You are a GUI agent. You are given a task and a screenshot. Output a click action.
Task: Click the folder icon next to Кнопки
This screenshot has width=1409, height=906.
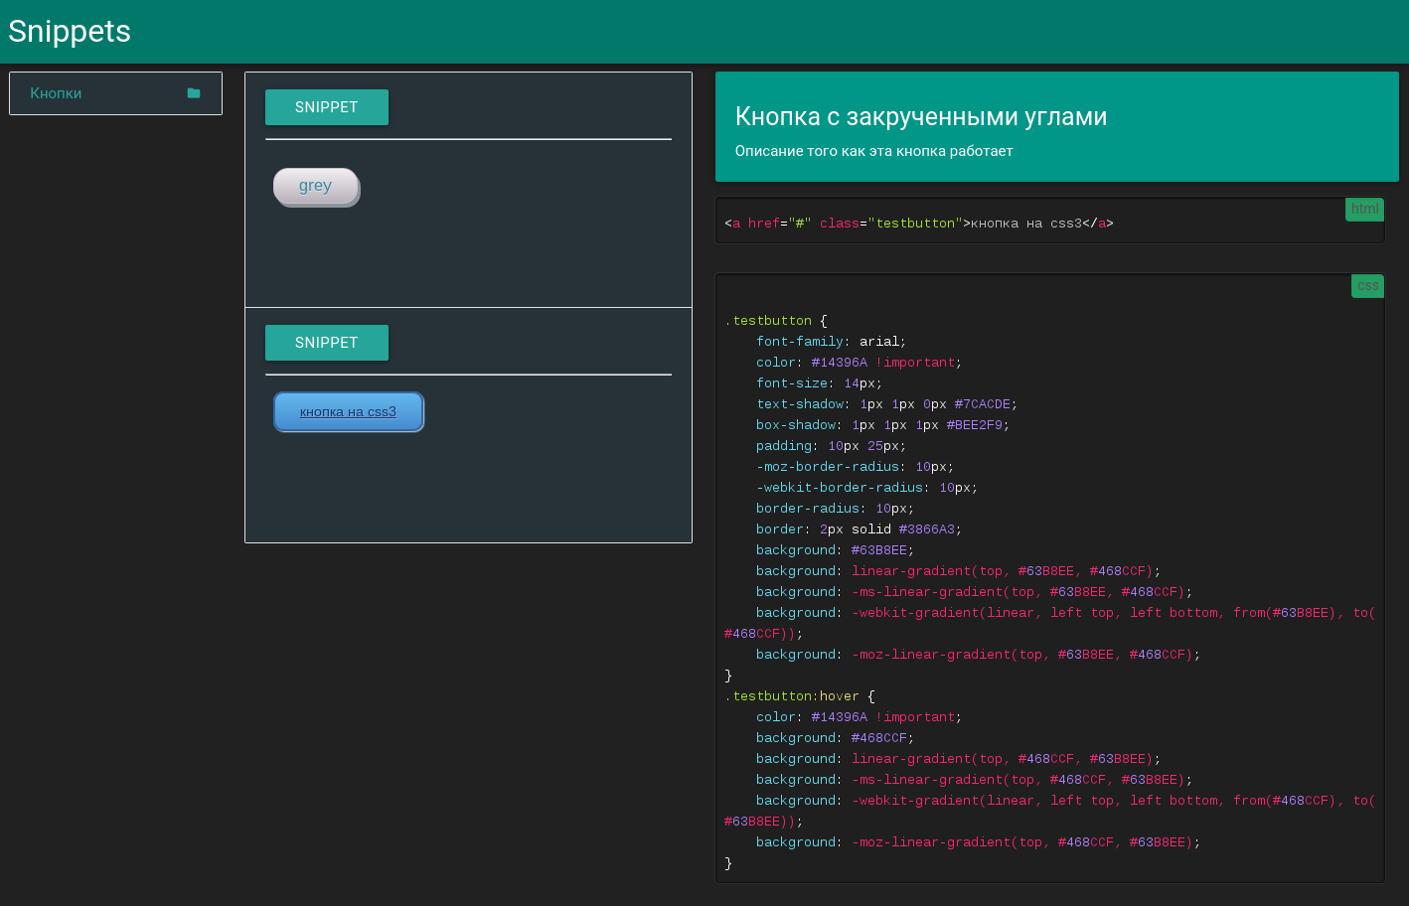pos(194,93)
